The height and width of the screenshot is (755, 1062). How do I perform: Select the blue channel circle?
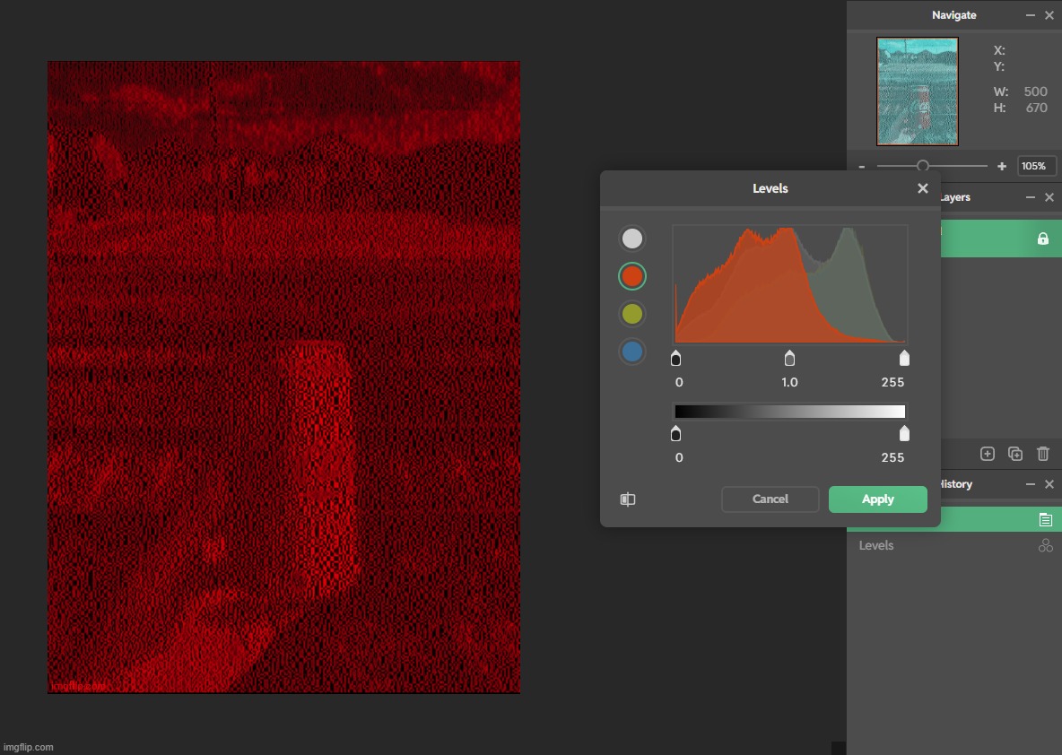coord(632,351)
